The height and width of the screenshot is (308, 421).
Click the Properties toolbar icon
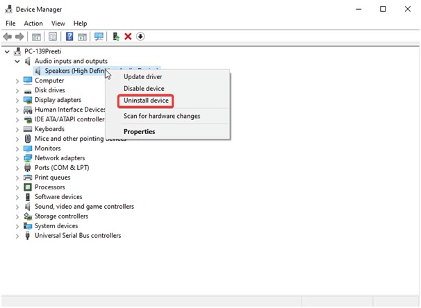(53, 37)
